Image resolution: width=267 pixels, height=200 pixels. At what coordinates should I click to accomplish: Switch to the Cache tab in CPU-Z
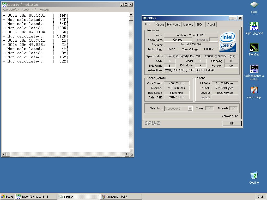[160, 24]
